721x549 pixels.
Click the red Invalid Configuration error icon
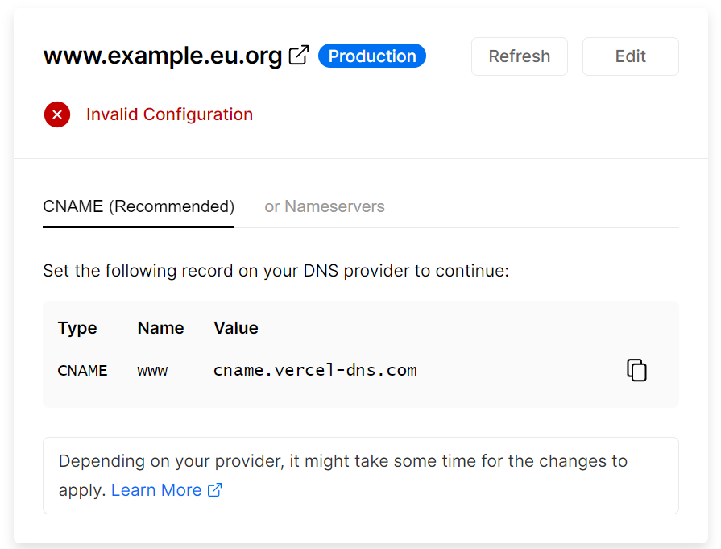coord(57,114)
